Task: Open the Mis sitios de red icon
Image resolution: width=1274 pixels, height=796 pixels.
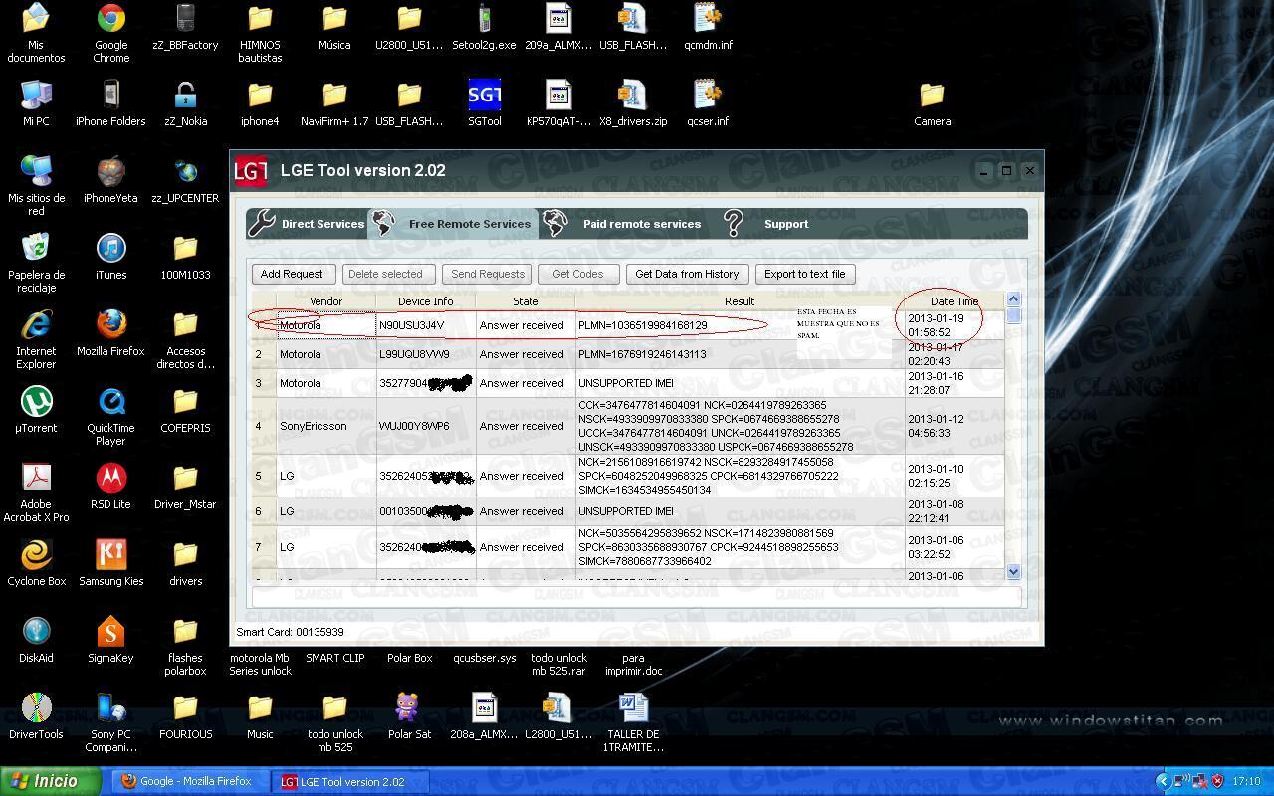Action: [36, 185]
